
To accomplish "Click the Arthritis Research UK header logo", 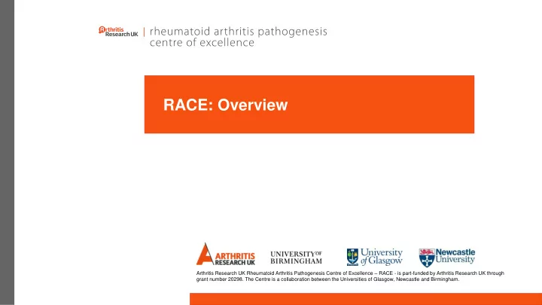I will [118, 32].
